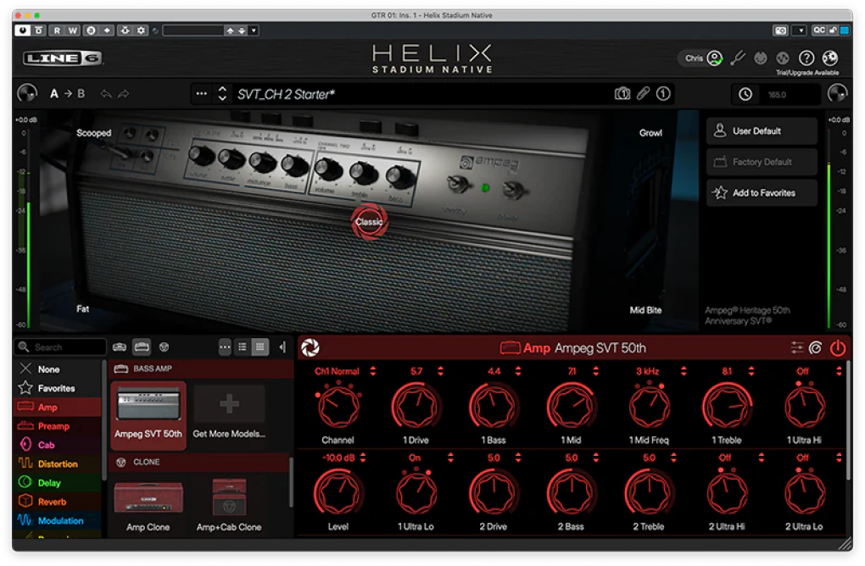Open Chris's account profile icon
This screenshot has width=865, height=566.
point(714,58)
